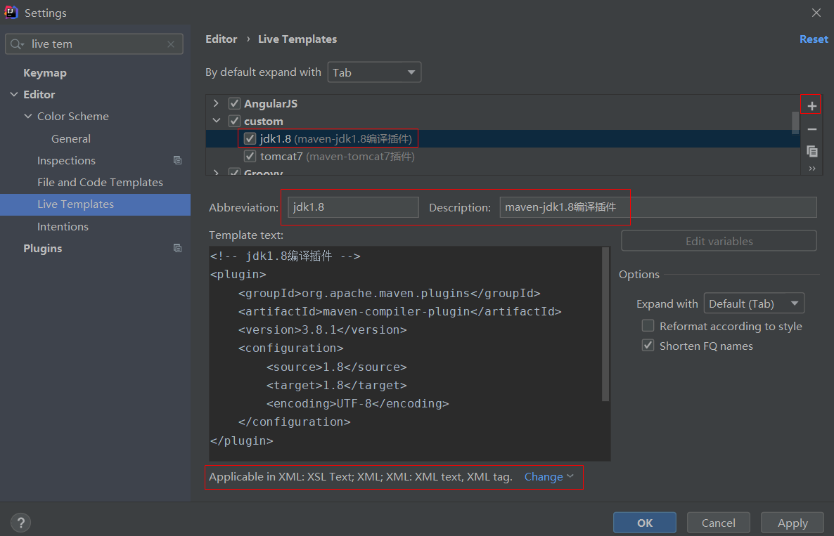
Task: Close the Settings dialog
Action: tap(816, 12)
